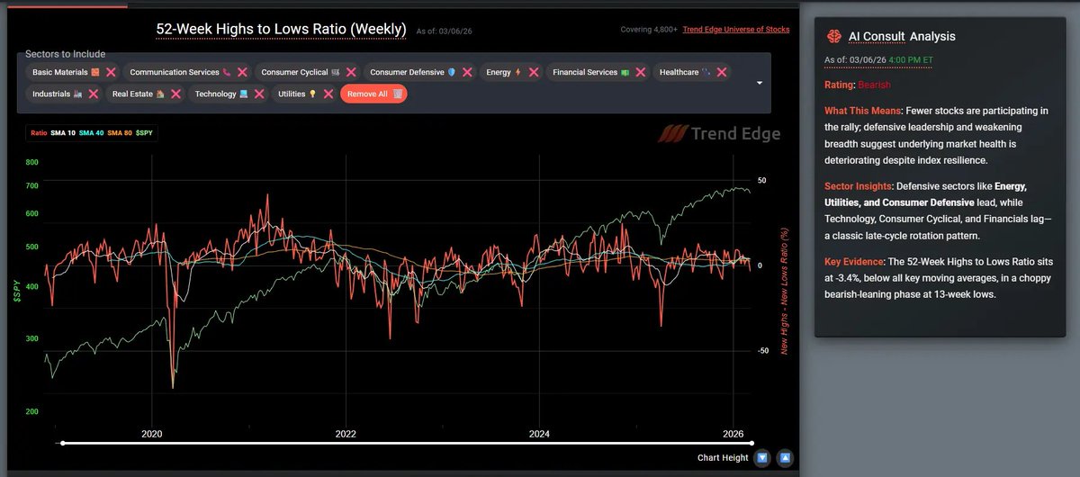Click the left handle of date range slider
Screen dimensions: 1080x477
click(62, 443)
